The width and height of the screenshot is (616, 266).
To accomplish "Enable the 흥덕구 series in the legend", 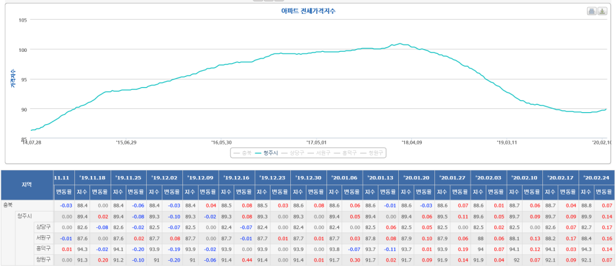I will coord(346,153).
